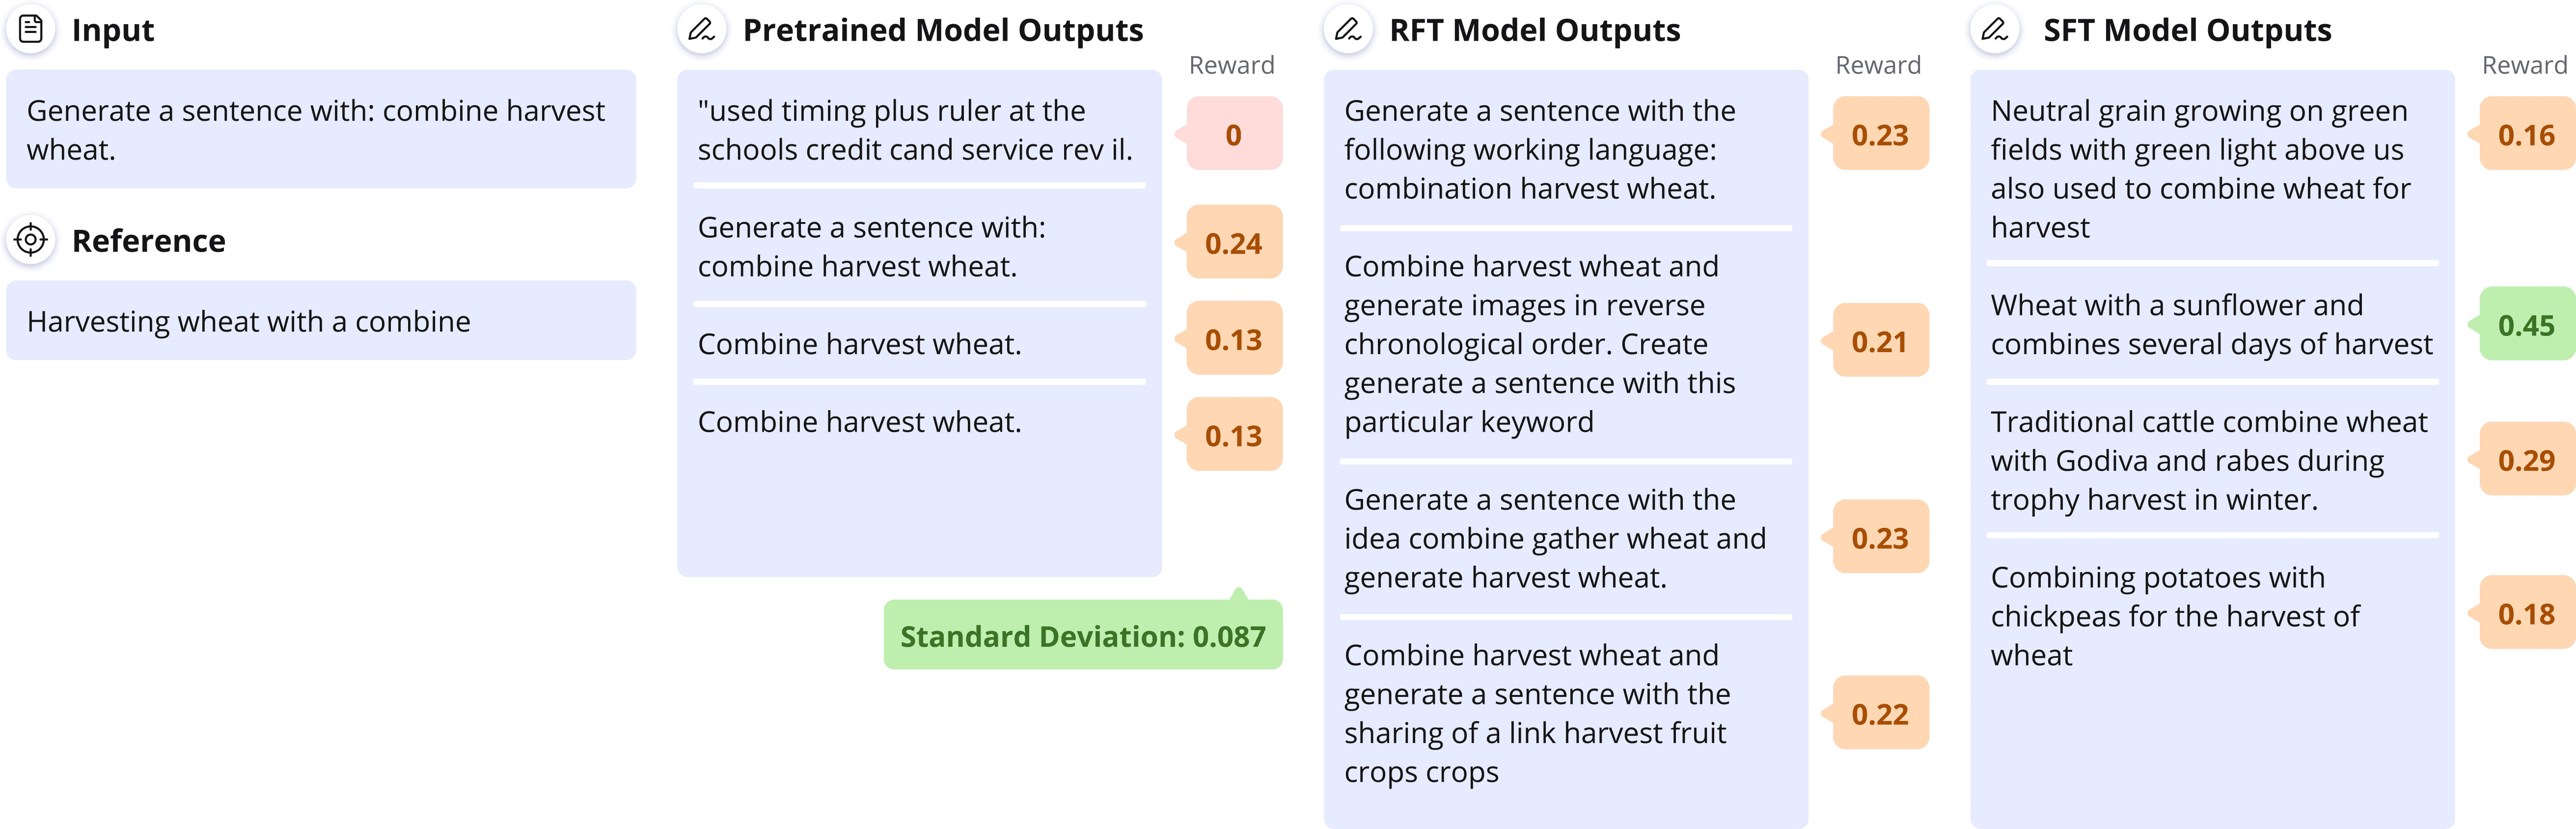Click the green 0.45 reward badge
This screenshot has width=2576, height=829.
click(x=2526, y=325)
